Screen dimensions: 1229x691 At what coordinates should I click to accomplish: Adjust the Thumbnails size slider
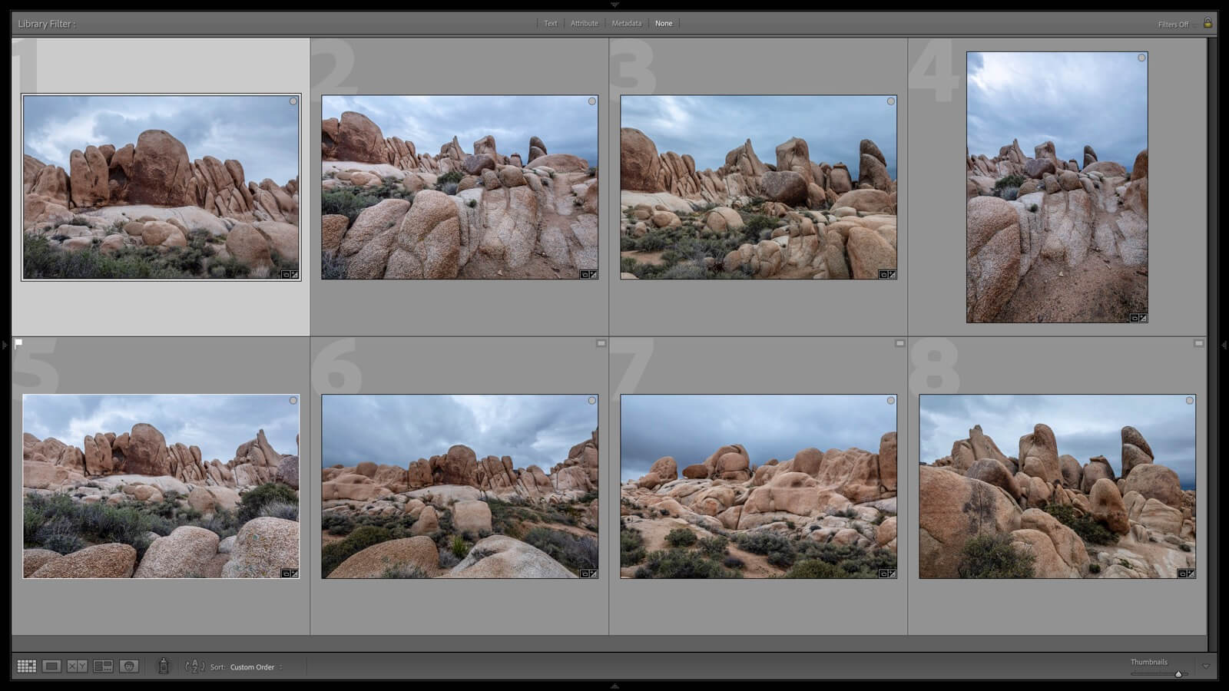tap(1178, 674)
